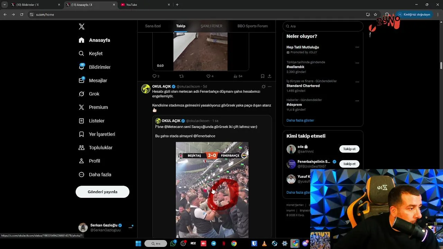
Task: Open Telegram from the taskbar
Action: tap(214, 243)
